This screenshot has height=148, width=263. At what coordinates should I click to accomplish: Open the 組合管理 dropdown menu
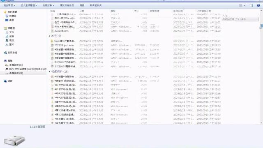coord(9,5)
